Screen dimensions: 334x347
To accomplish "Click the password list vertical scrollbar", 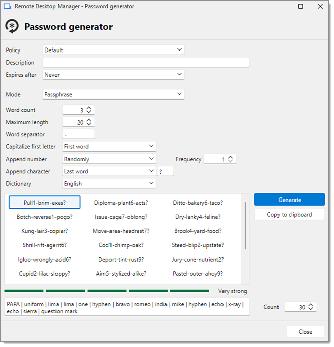I will [245, 225].
